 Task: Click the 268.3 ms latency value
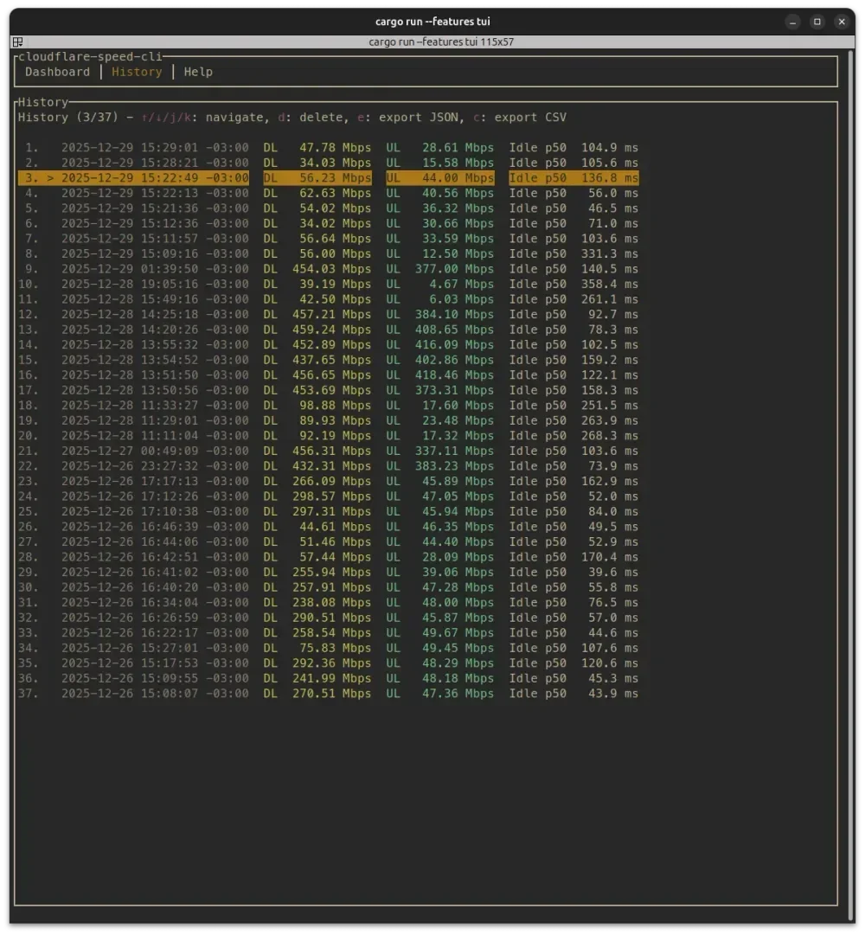pos(610,436)
